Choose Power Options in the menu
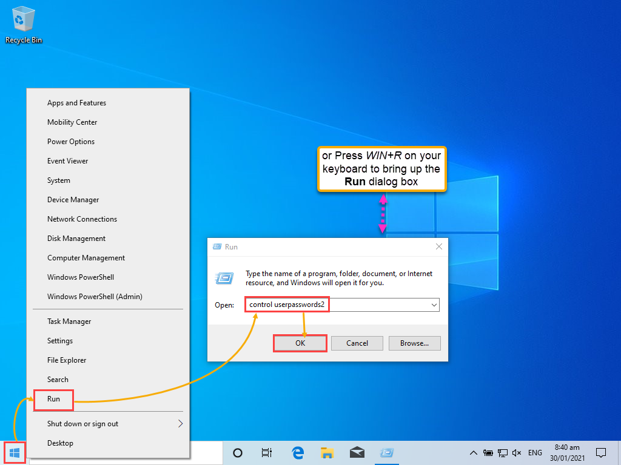Image resolution: width=621 pixels, height=465 pixels. [x=108, y=142]
